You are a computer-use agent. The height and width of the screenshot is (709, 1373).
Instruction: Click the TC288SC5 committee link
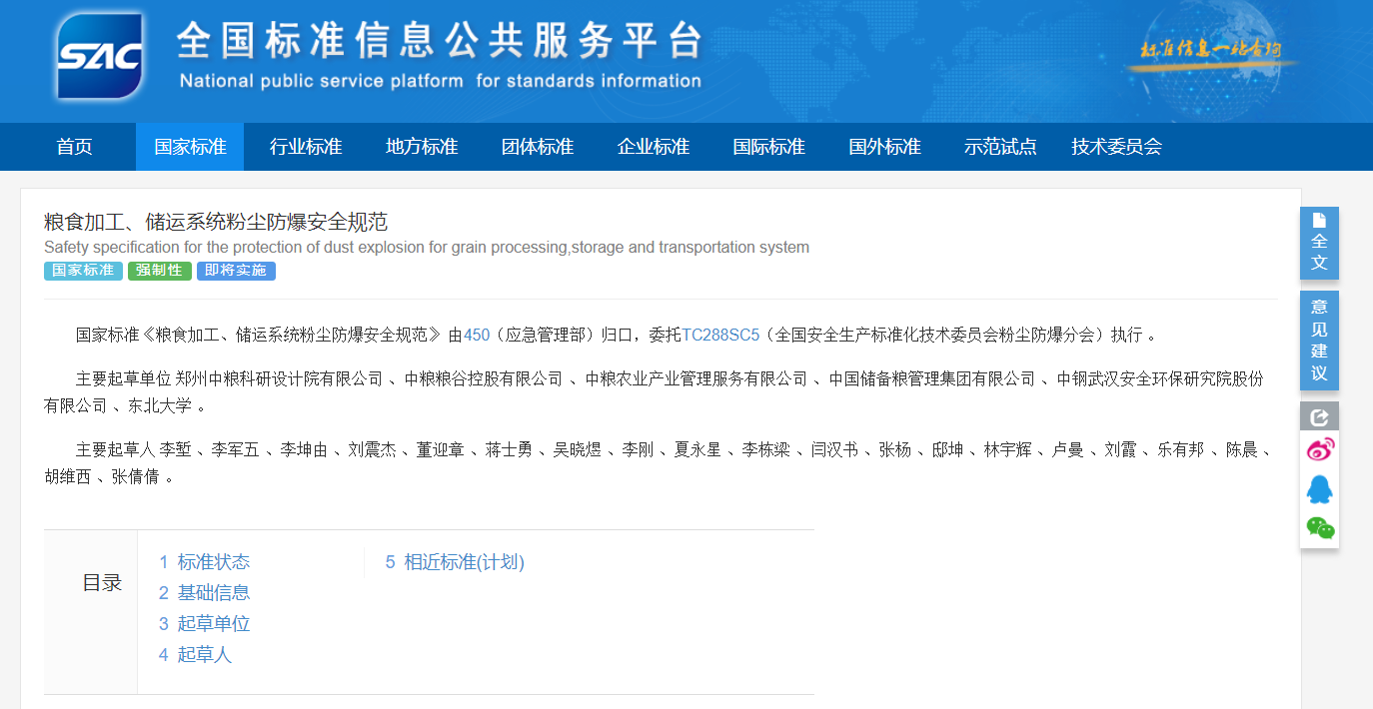pos(720,335)
